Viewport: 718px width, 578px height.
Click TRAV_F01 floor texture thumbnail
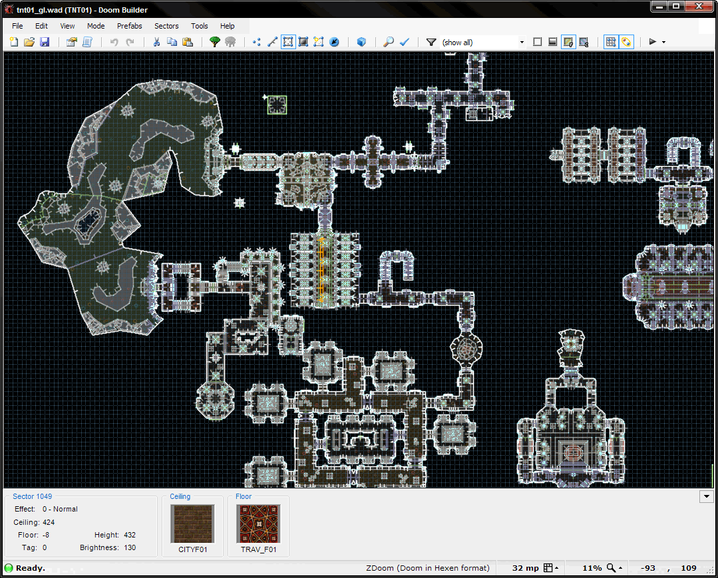tap(258, 524)
